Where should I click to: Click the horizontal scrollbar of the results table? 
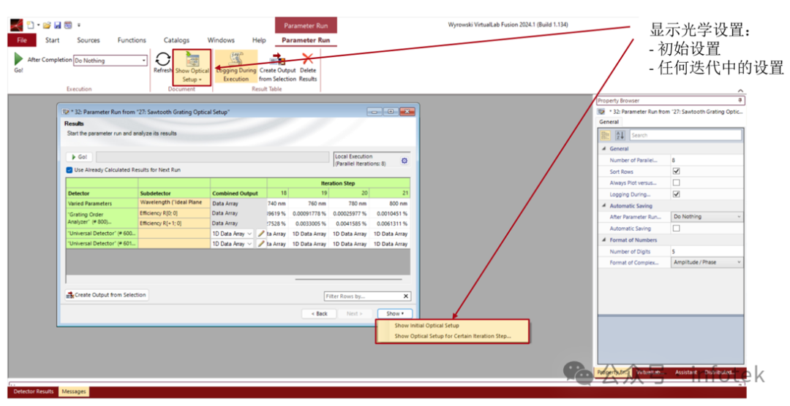coord(348,279)
